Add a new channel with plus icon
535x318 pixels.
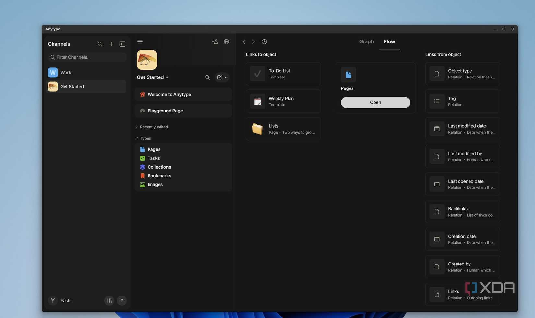pos(111,44)
